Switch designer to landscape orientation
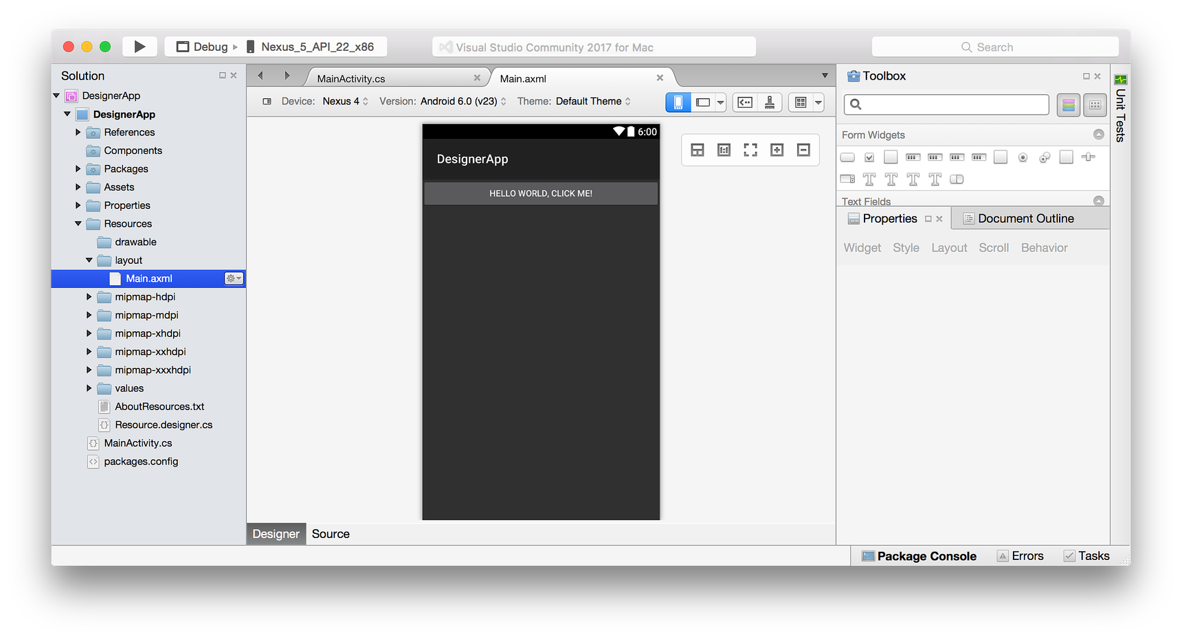This screenshot has height=639, width=1182. coord(703,102)
